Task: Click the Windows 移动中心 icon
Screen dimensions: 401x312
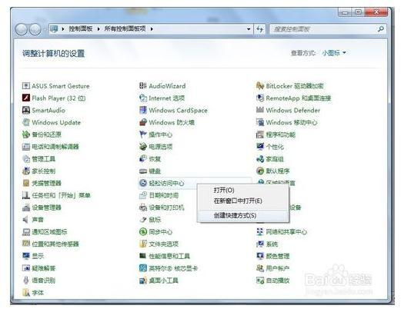Action: [260, 122]
